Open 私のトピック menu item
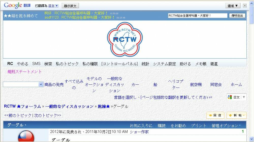The image size is (254, 142). (x=67, y=64)
